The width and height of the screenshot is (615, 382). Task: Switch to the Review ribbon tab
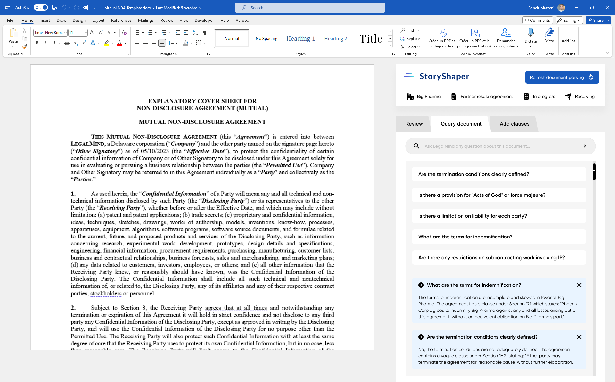tap(167, 20)
